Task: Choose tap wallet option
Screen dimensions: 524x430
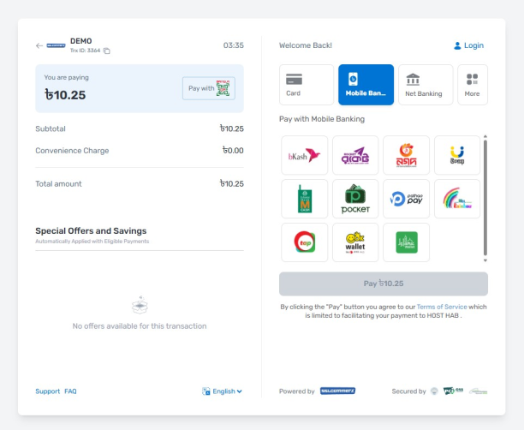Action: 305,242
